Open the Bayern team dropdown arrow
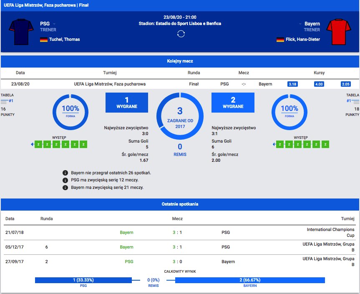The image size is (360, 294). (x=300, y=24)
